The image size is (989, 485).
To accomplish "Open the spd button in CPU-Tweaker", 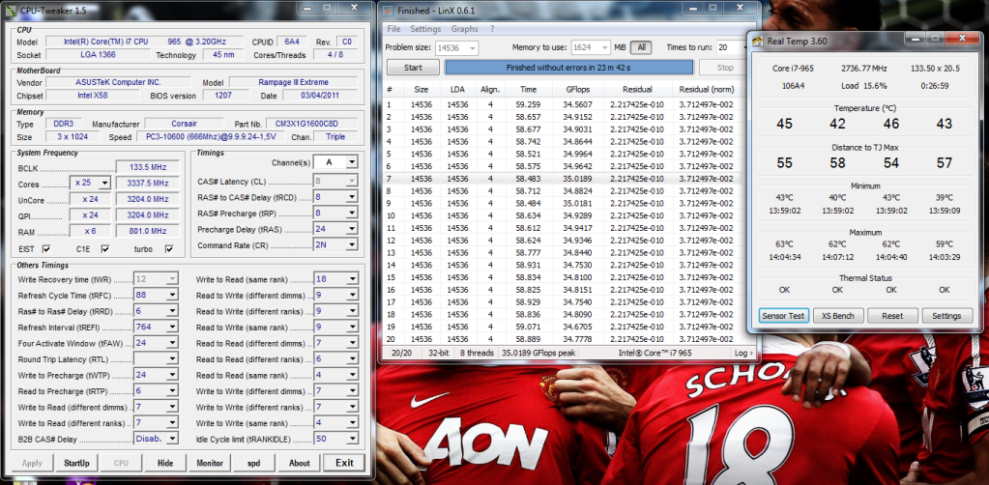I will 254,463.
